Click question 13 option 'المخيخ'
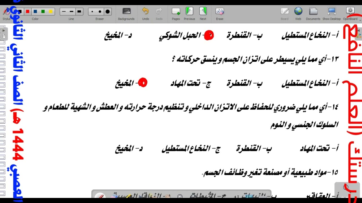Viewport: 362px width, 203px height. (x=124, y=83)
